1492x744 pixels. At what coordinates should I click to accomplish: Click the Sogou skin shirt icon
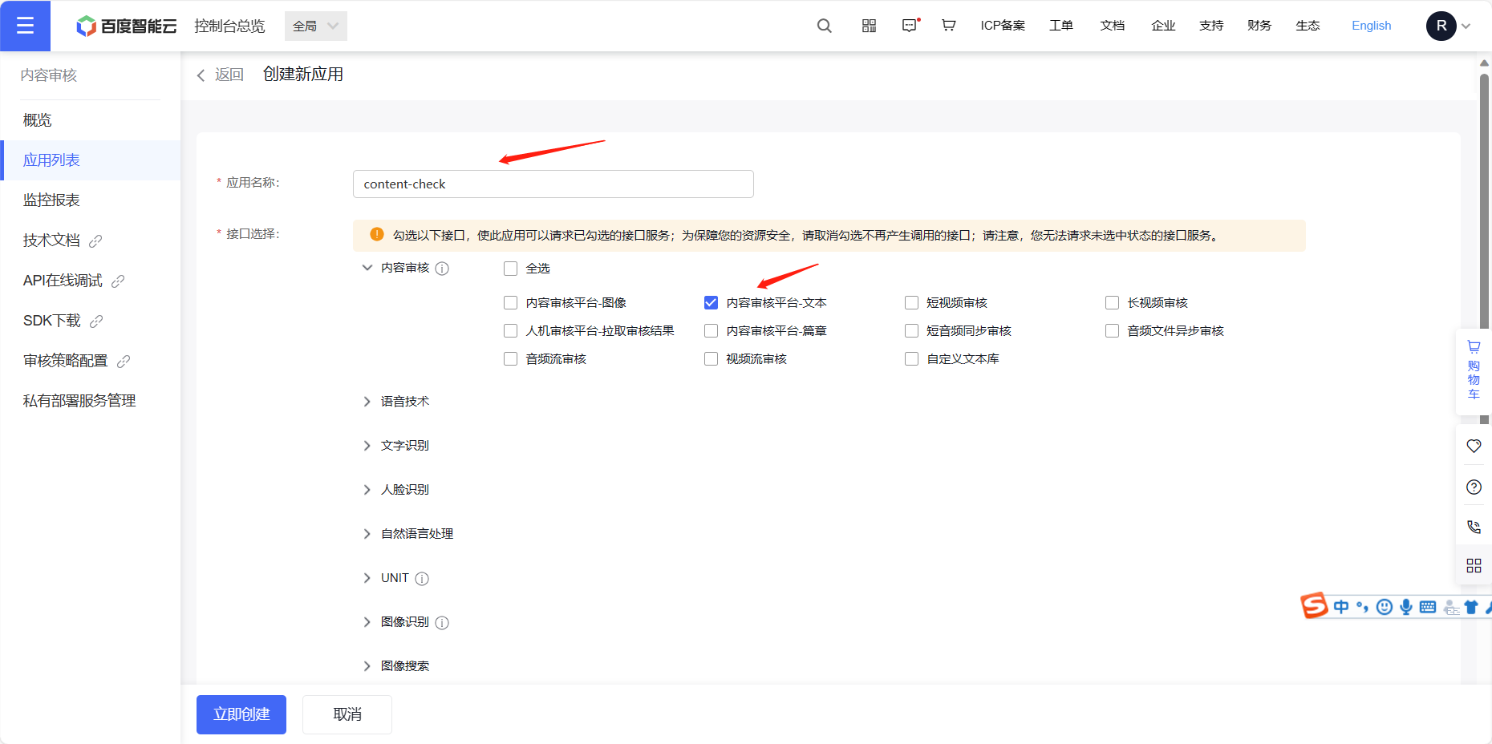coord(1471,607)
